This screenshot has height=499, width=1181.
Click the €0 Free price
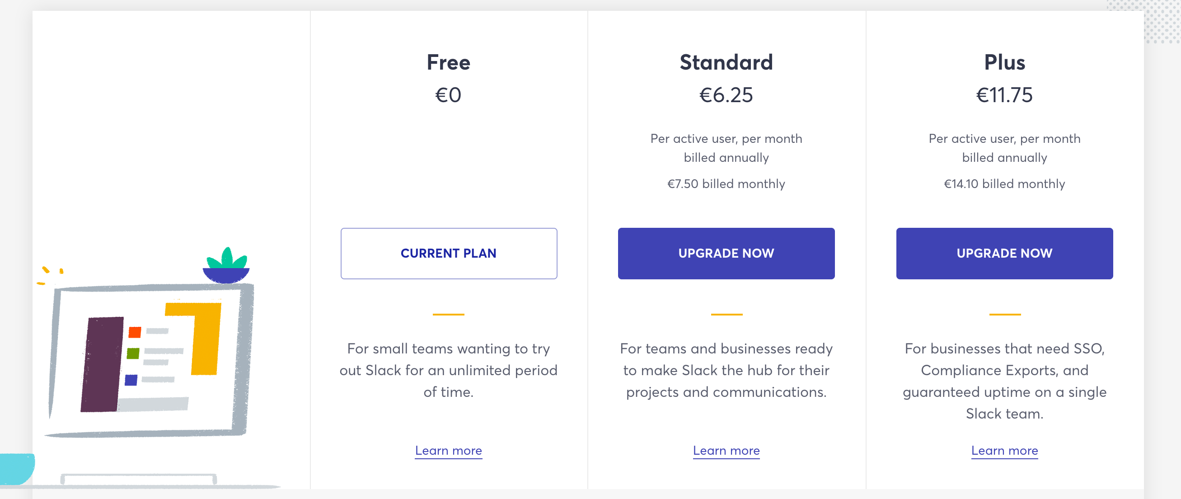pos(448,95)
